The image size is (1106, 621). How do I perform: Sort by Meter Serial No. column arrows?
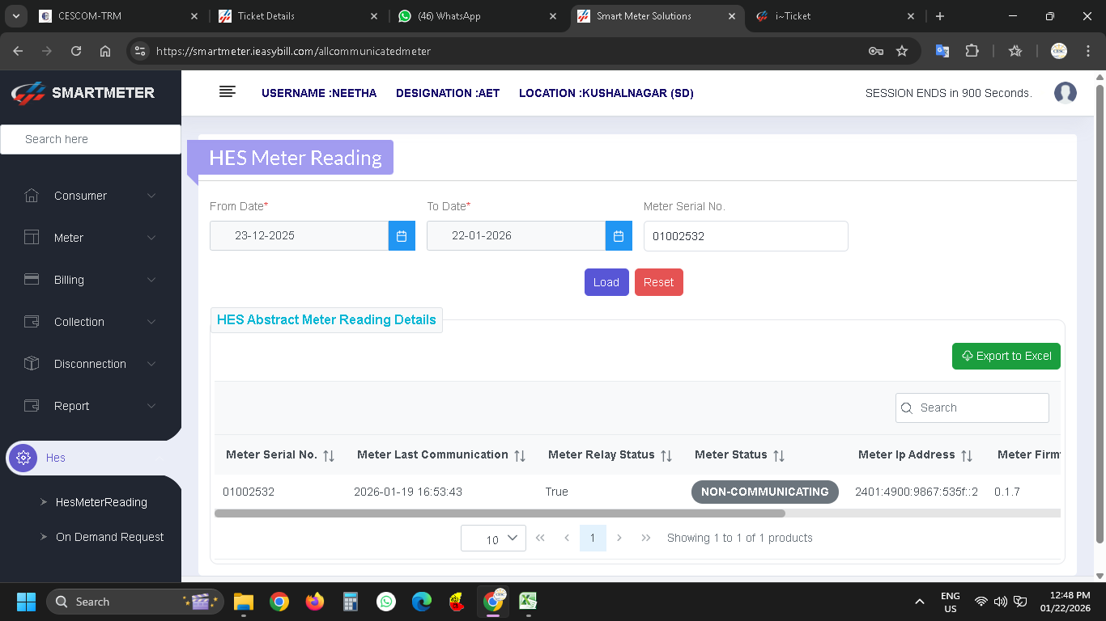(x=329, y=455)
